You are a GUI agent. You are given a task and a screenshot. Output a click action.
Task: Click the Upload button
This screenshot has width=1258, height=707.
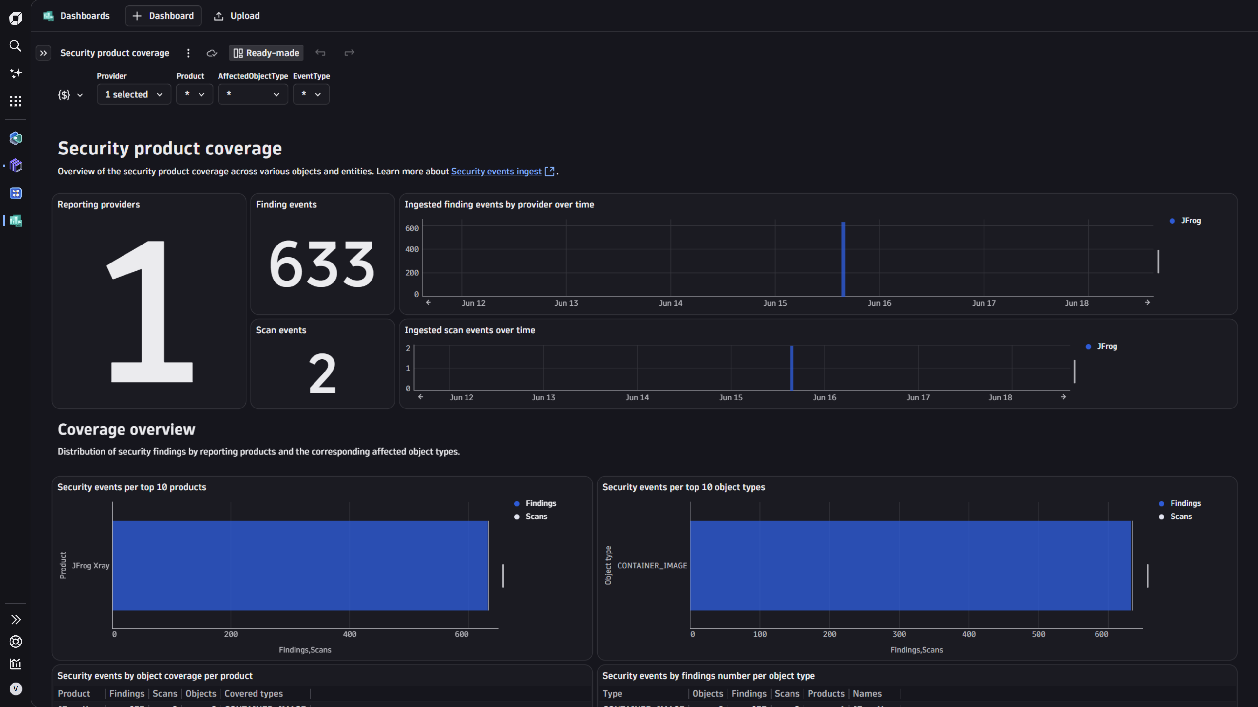tap(237, 16)
